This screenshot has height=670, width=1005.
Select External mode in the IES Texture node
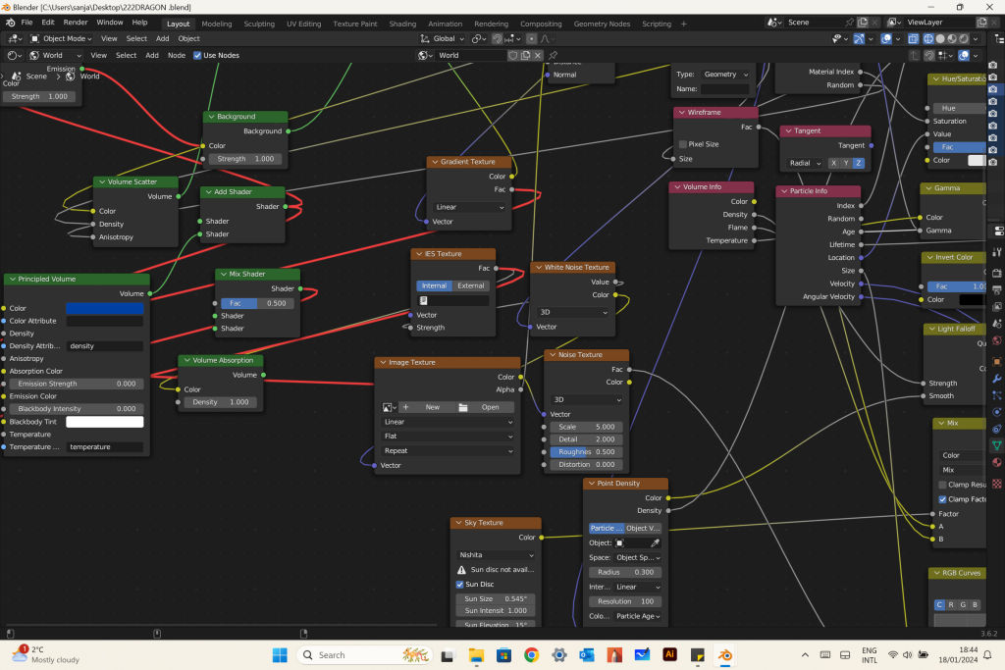point(471,285)
